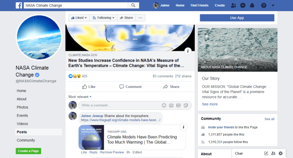Open the Most relevant sort dropdown
Image resolution: width=293 pixels, height=158 pixels.
click(80, 97)
